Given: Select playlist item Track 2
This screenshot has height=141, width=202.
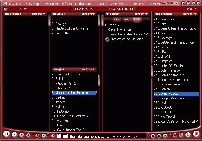Looking at the screenshot, I should click(112, 25).
